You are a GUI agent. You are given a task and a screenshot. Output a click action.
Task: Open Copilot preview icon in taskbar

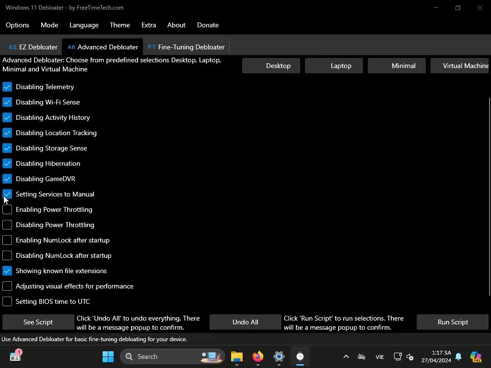pos(476,356)
